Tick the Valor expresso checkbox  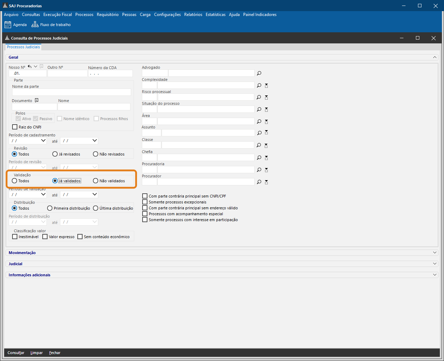pos(45,237)
